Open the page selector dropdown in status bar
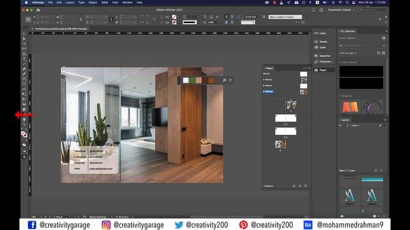 point(69,217)
